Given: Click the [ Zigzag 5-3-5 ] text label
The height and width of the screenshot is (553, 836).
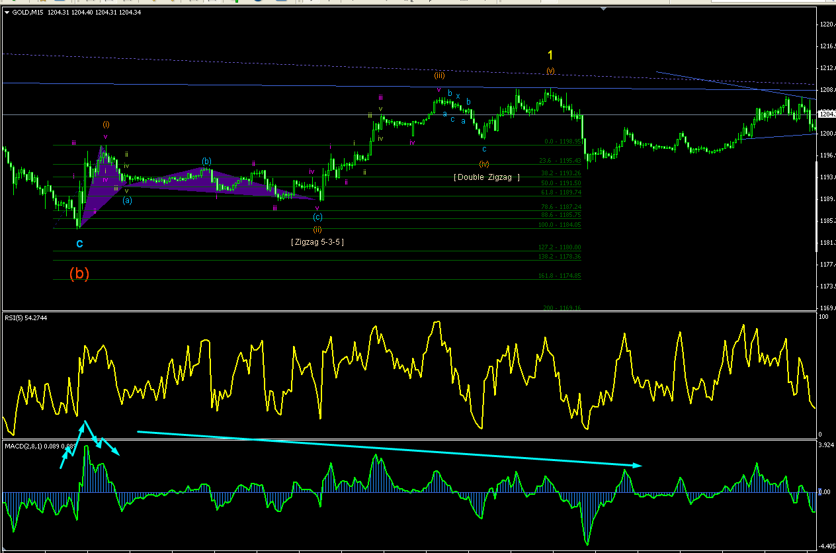Looking at the screenshot, I should (317, 242).
